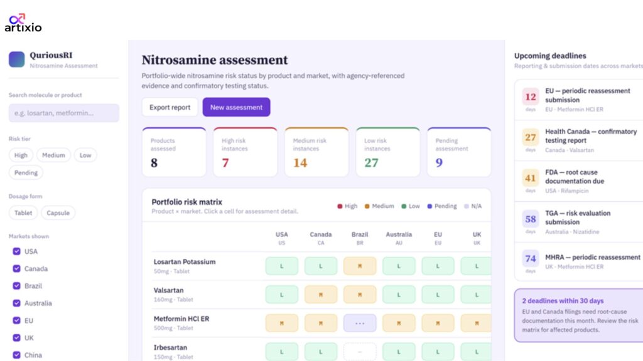Click the Australia column header
643x361 pixels.
pyautogui.click(x=399, y=238)
